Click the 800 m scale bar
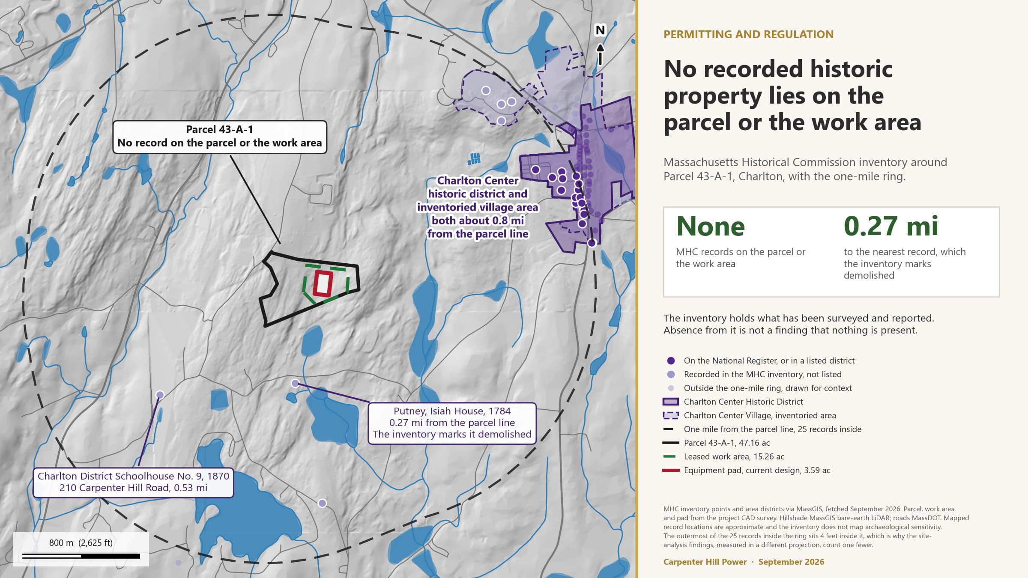The width and height of the screenshot is (1028, 578). [x=81, y=556]
